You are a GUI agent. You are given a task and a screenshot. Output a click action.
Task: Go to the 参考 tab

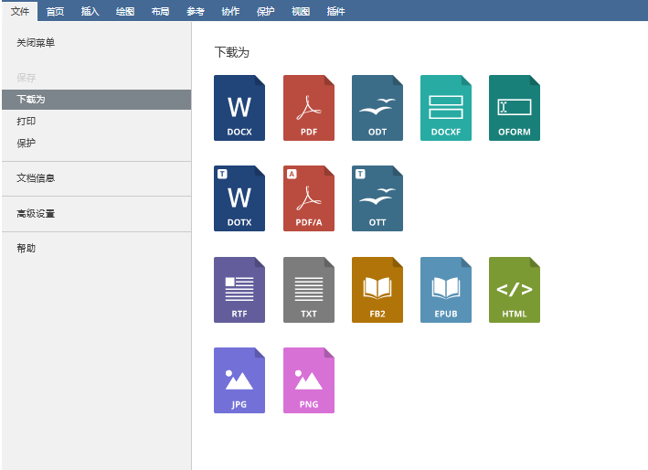196,11
